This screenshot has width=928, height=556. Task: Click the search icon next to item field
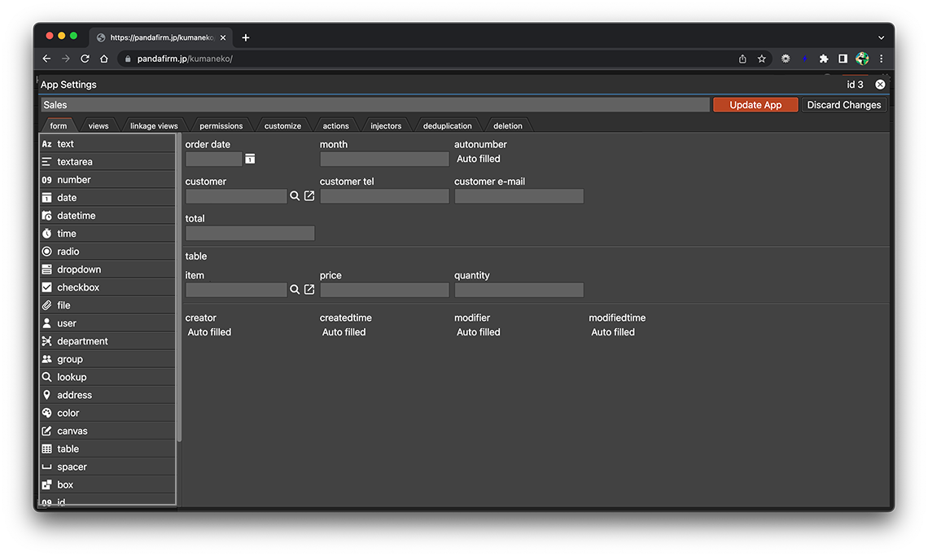[295, 290]
